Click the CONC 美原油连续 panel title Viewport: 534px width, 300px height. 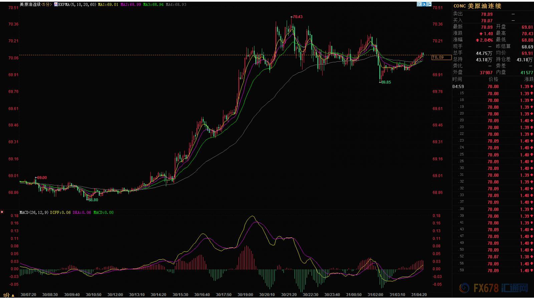click(x=477, y=6)
